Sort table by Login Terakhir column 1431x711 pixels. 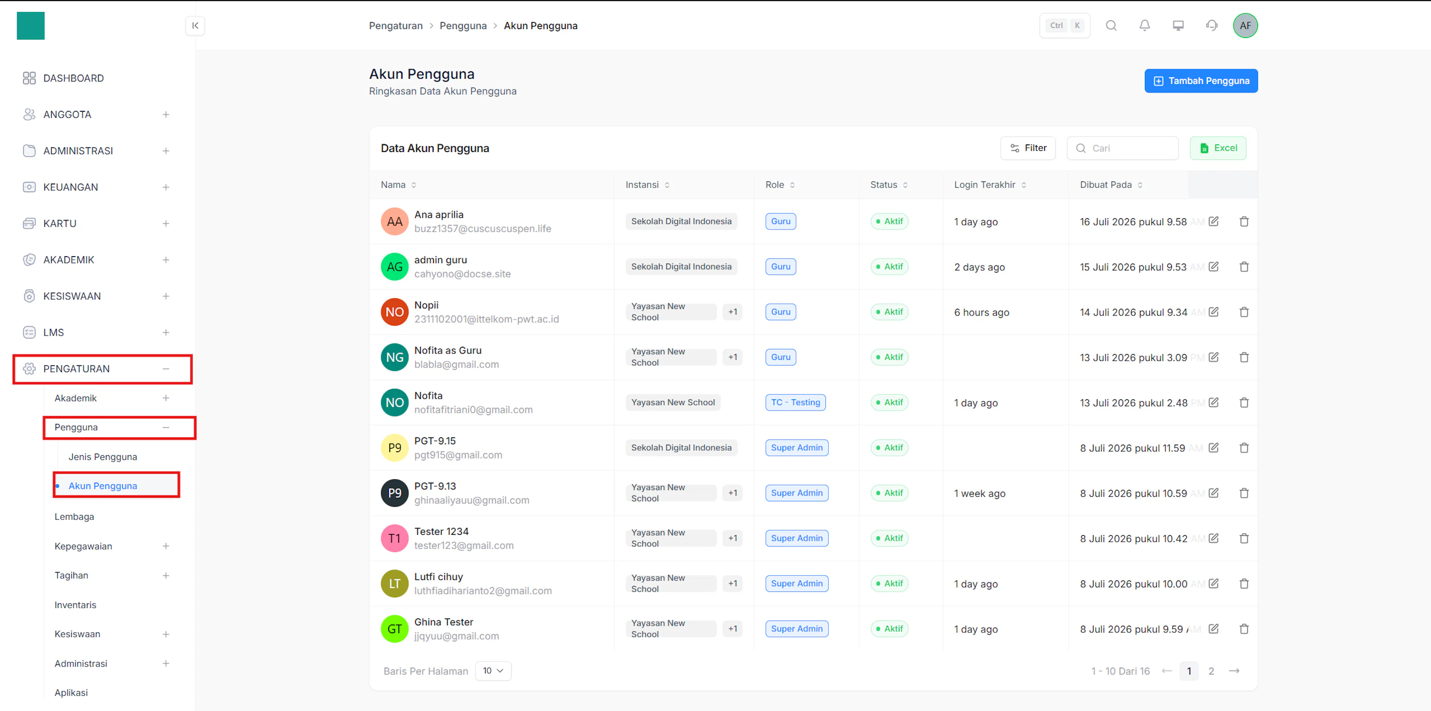[x=990, y=185]
